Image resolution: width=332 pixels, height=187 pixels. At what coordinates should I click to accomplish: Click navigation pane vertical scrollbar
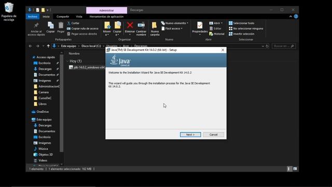click(x=62, y=103)
